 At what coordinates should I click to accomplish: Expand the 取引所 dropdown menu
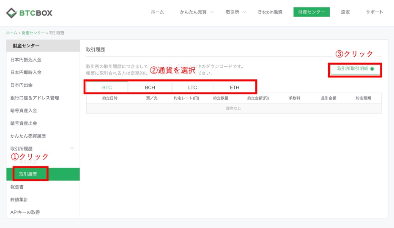point(236,12)
